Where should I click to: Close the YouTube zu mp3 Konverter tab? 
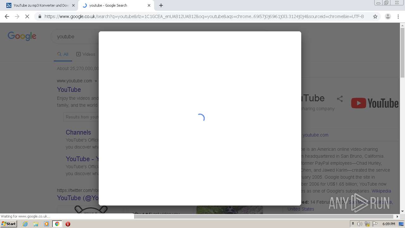pos(73,5)
